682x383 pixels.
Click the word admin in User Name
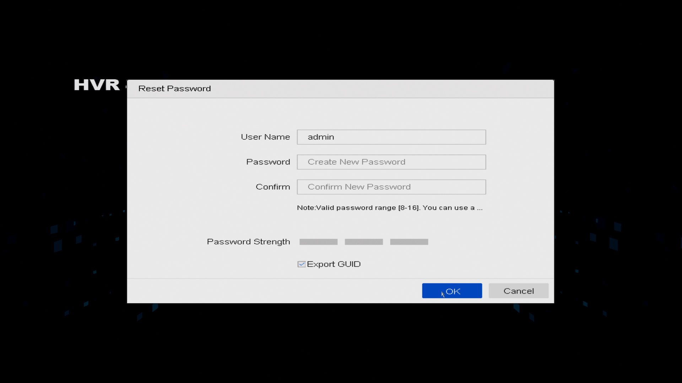pyautogui.click(x=321, y=137)
